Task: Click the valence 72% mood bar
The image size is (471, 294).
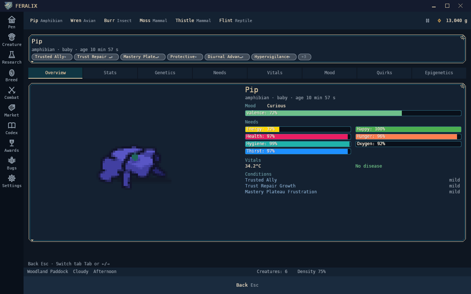Action: click(x=353, y=113)
